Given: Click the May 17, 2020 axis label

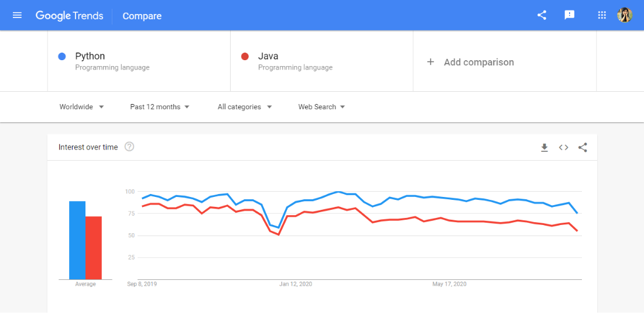Looking at the screenshot, I should [449, 284].
